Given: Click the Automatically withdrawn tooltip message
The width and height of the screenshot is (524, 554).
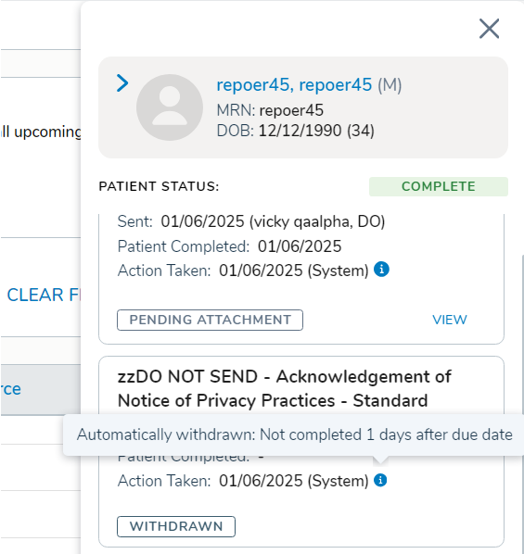Looking at the screenshot, I should (x=294, y=434).
